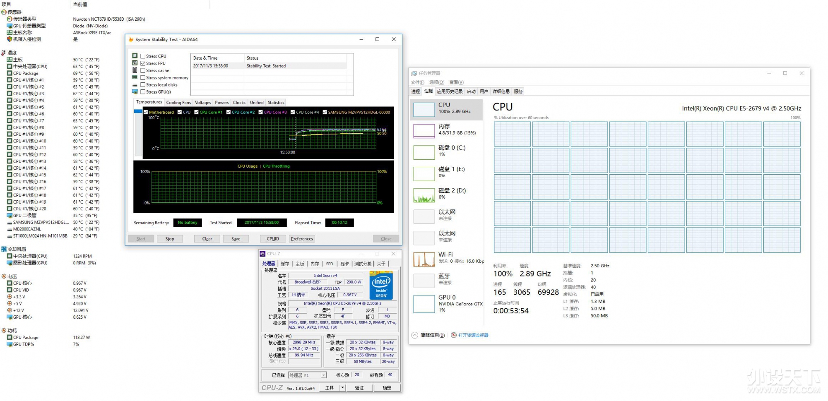Select the 蓝牙 performance item

click(x=447, y=281)
